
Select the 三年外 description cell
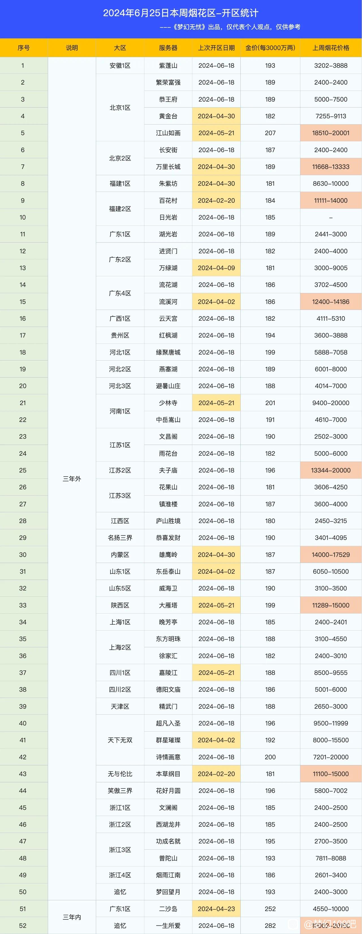tap(72, 479)
